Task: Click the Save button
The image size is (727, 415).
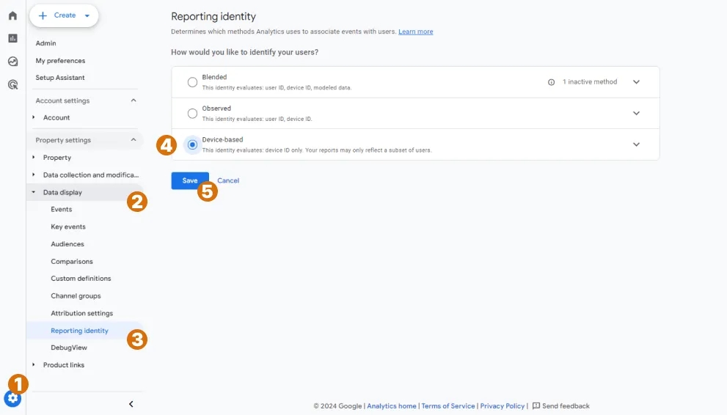Action: 190,180
